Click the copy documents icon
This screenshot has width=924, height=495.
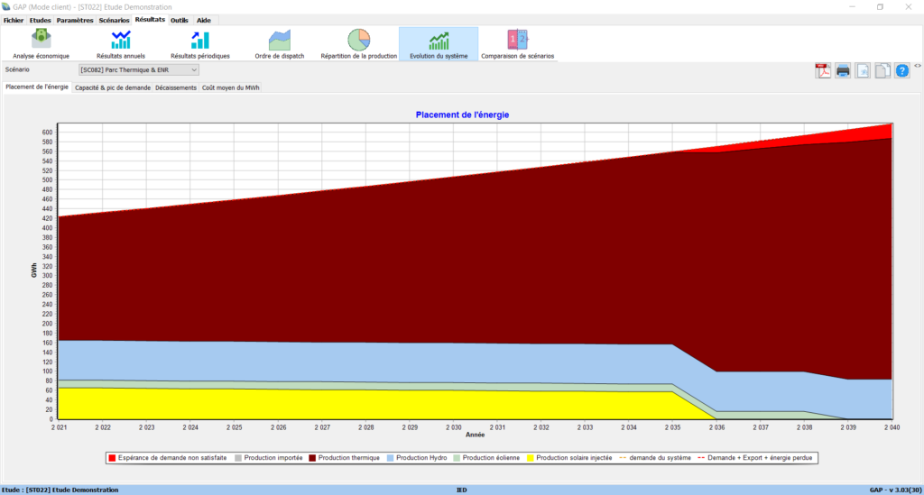click(882, 71)
